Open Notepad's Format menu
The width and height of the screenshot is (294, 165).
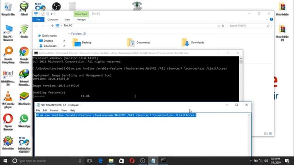54,110
